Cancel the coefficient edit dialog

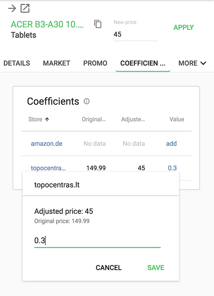coord(109,268)
